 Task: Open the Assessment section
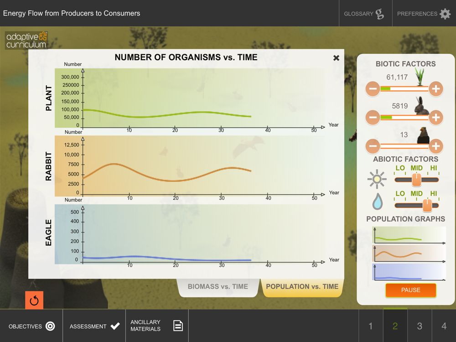point(94,326)
